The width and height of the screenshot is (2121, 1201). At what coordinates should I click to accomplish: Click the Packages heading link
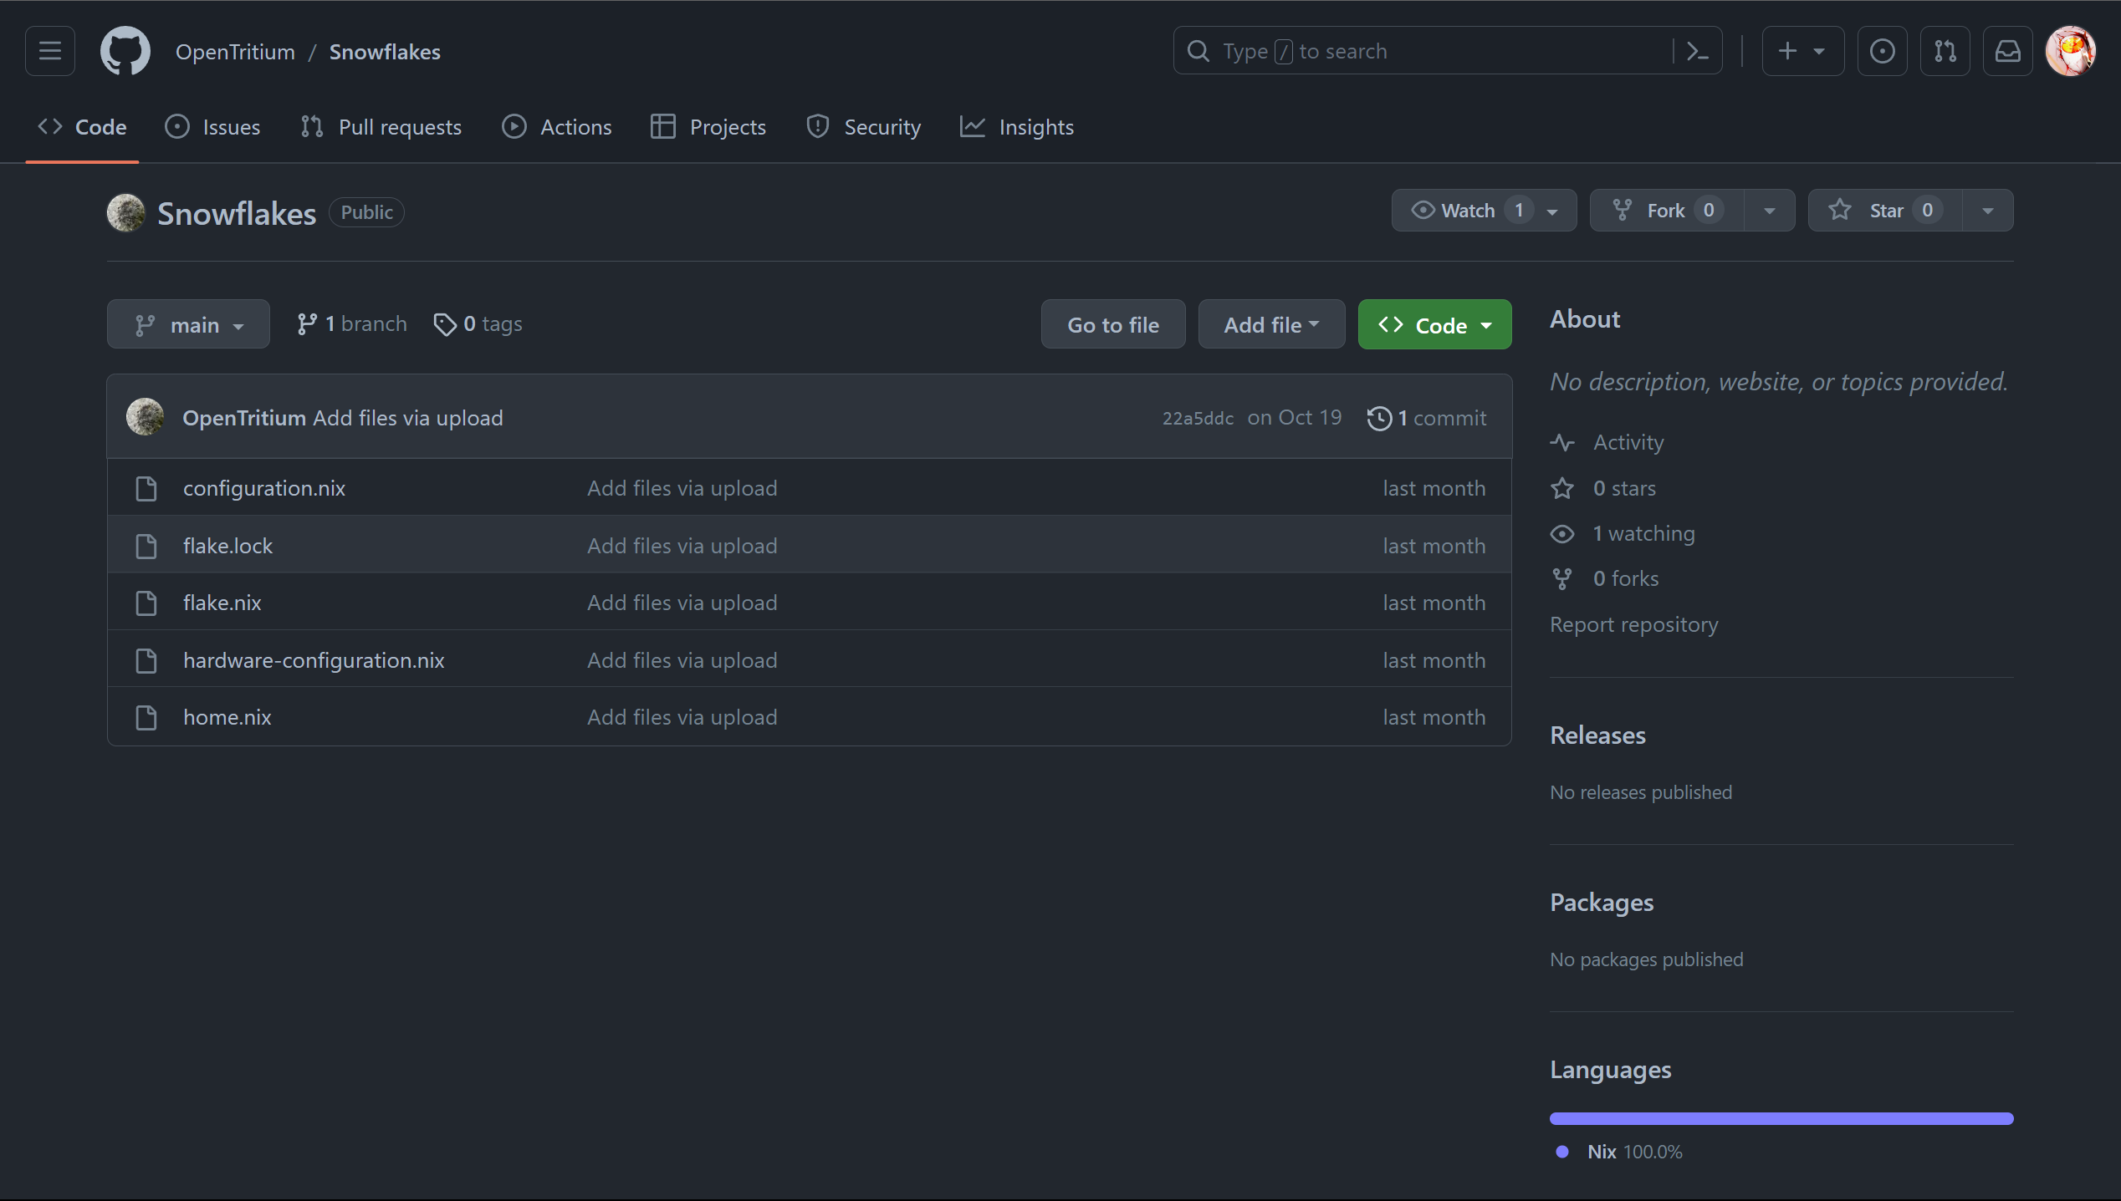[1602, 903]
